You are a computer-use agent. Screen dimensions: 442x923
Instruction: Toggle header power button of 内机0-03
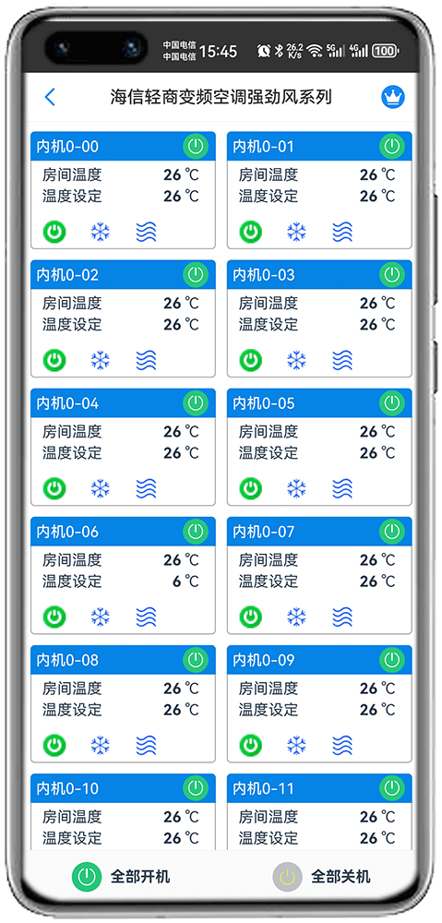coord(392,274)
